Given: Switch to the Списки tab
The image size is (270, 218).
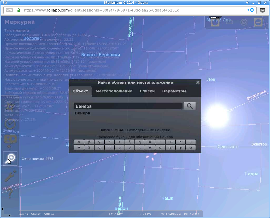Looking at the screenshot, I should pos(147,91).
